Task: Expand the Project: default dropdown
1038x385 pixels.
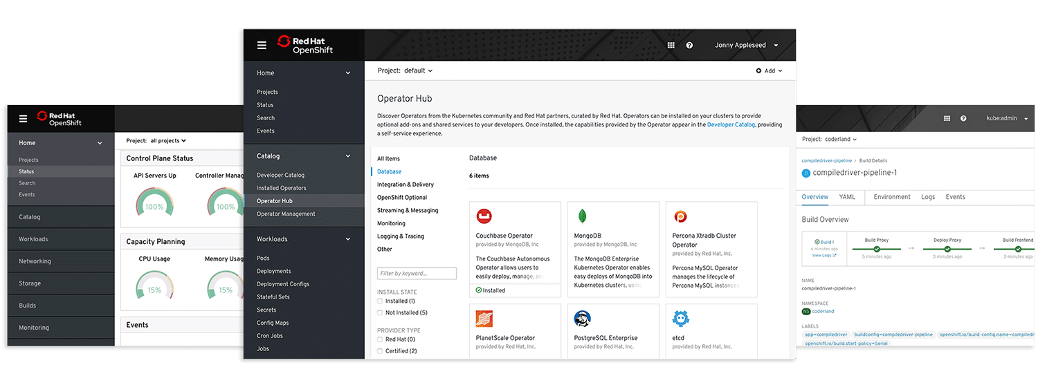Action: (x=405, y=71)
